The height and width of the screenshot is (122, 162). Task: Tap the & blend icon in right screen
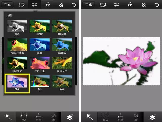pyautogui.click(x=144, y=5)
